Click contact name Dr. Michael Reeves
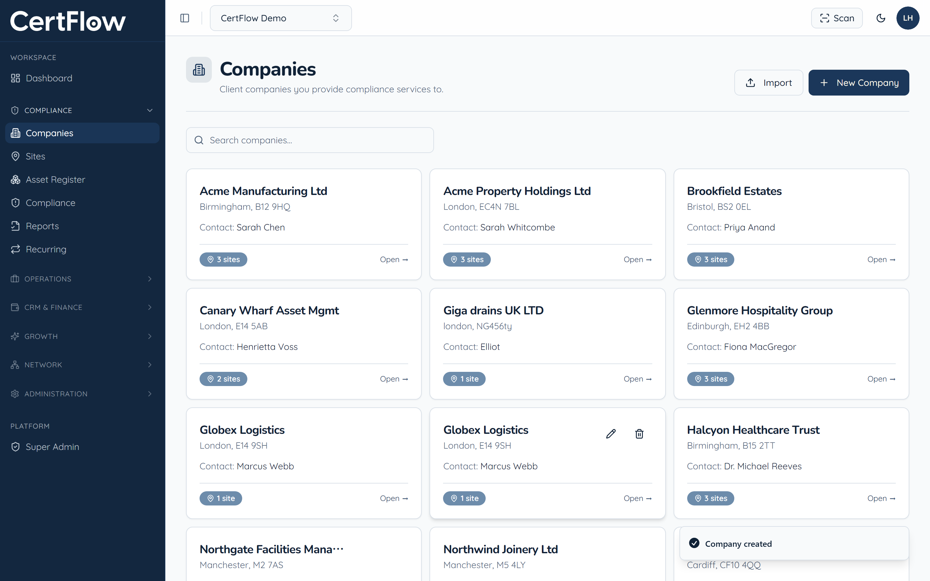Image resolution: width=930 pixels, height=581 pixels. pyautogui.click(x=763, y=466)
